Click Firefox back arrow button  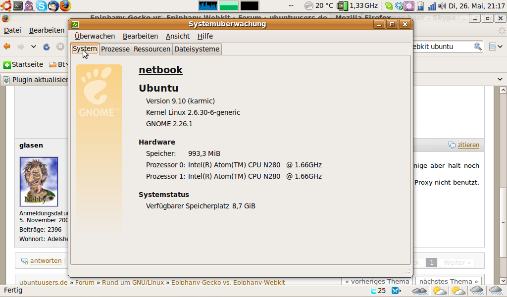pos(7,47)
